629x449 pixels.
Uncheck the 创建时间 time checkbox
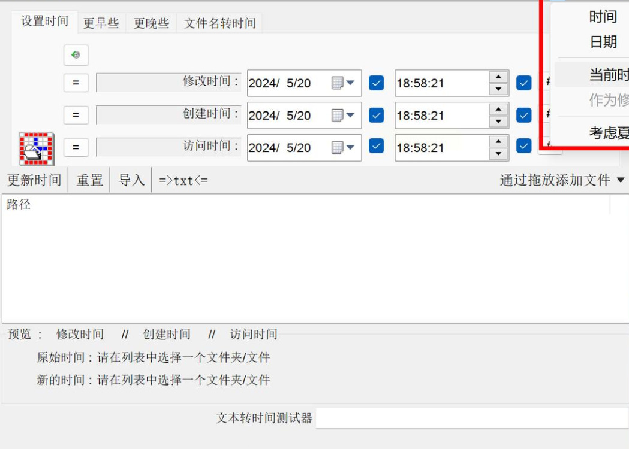[524, 116]
